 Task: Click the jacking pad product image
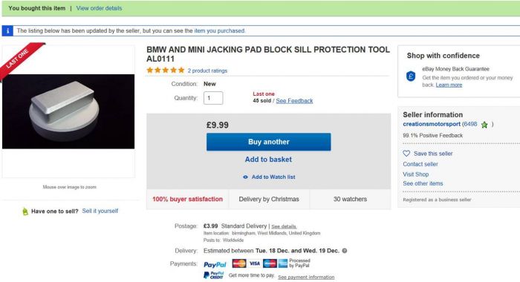[x=68, y=111]
